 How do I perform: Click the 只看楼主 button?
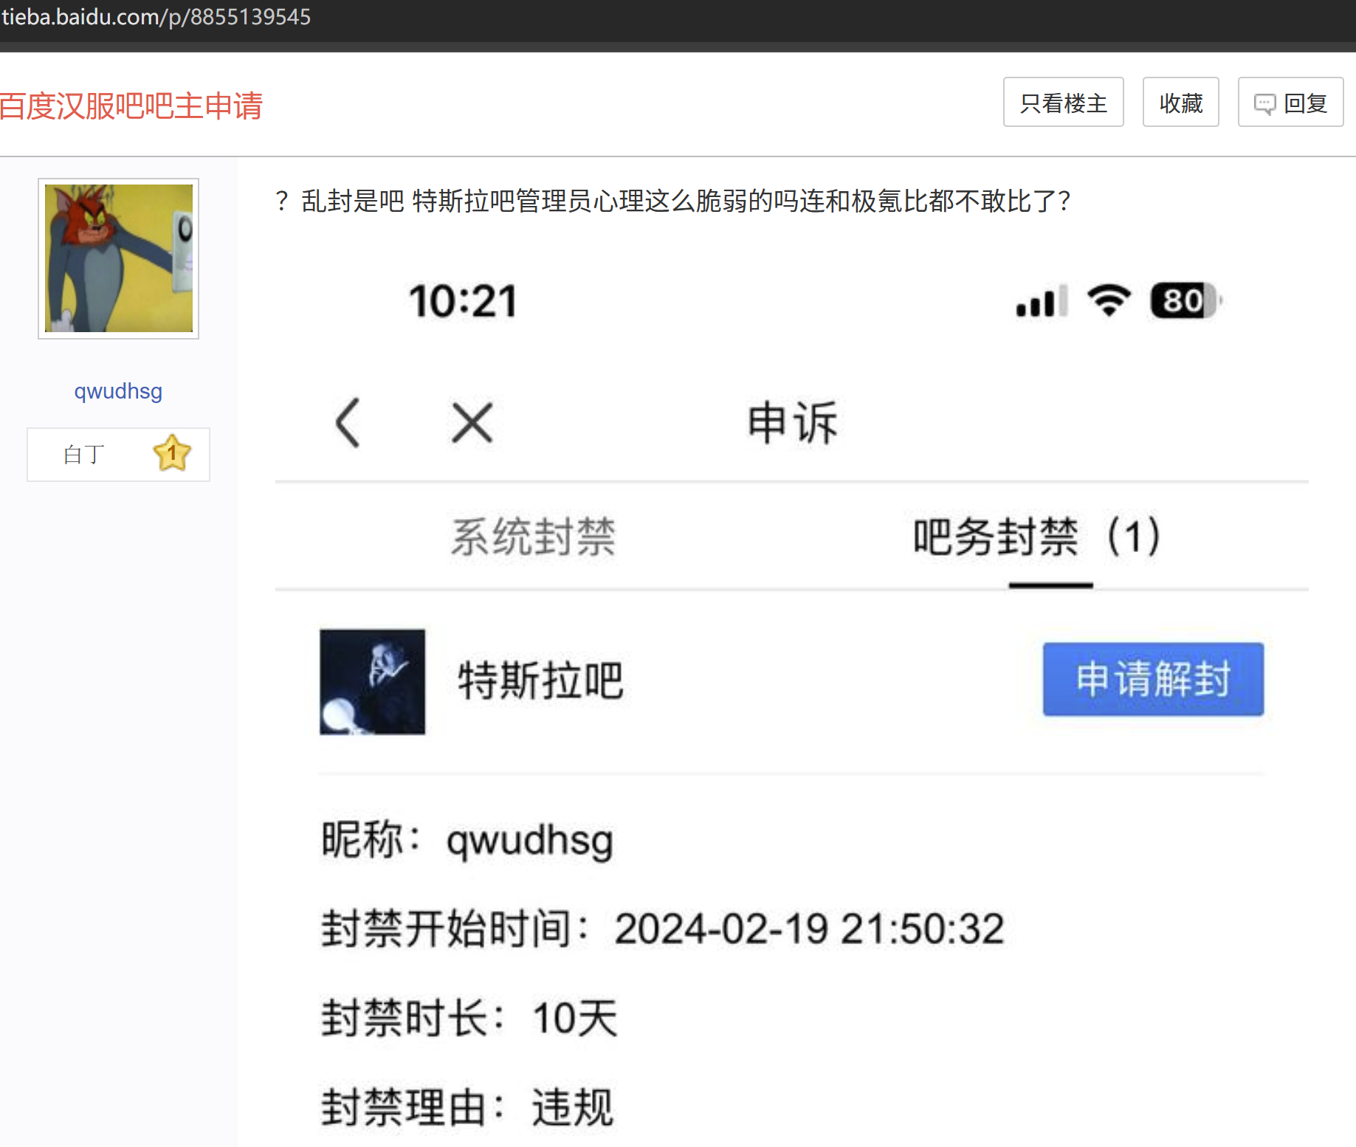[1063, 103]
